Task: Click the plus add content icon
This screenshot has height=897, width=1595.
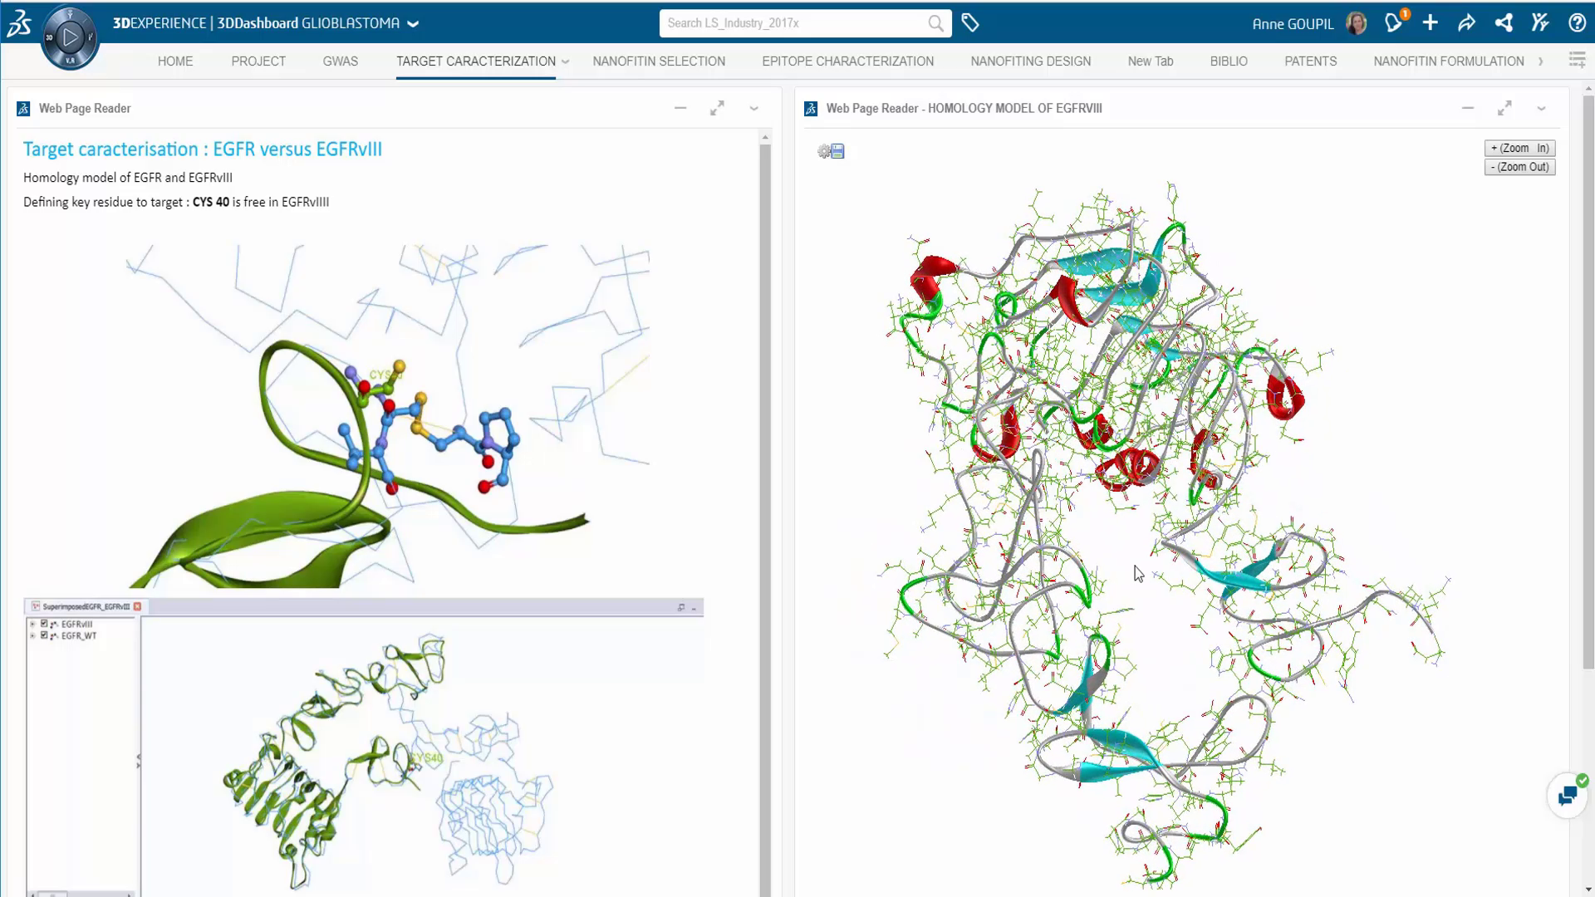Action: point(1431,23)
